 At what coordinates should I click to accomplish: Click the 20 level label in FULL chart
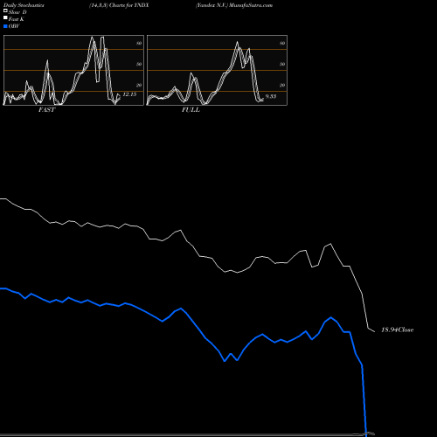pos(282,85)
